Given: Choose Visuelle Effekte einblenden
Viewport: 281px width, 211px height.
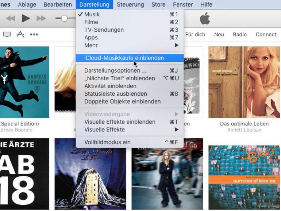Looking at the screenshot, I should (x=130, y=122).
